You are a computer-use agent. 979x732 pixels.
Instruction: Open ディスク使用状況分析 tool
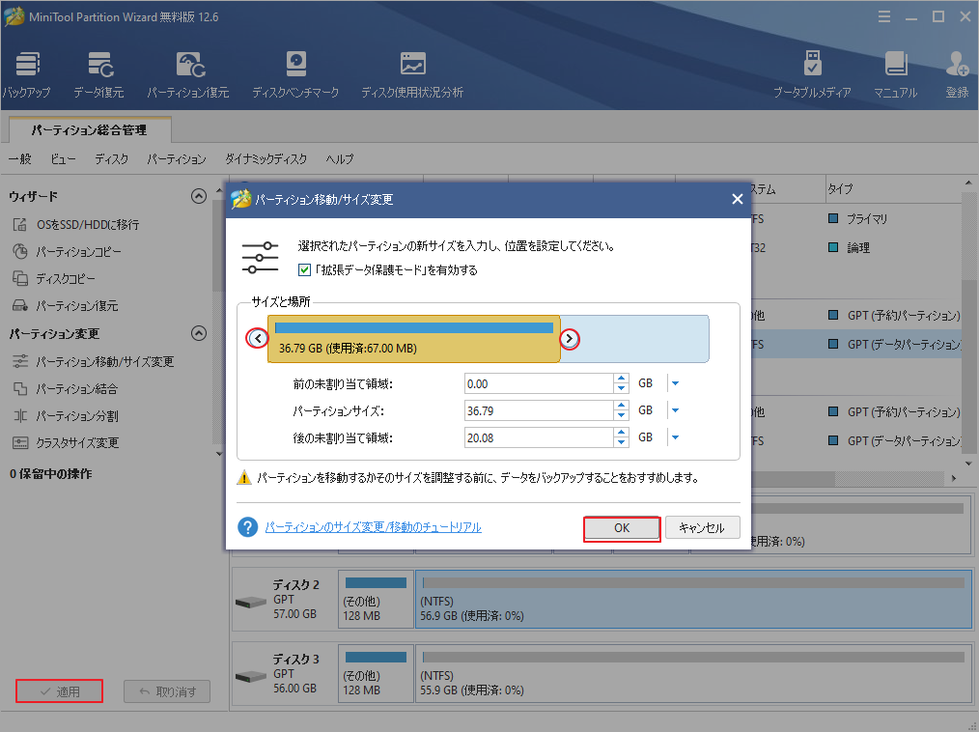pos(412,66)
